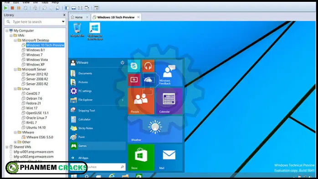Open the People tile

coord(141,101)
